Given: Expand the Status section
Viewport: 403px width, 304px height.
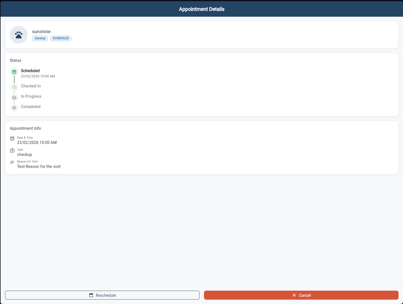Looking at the screenshot, I should (x=15, y=60).
